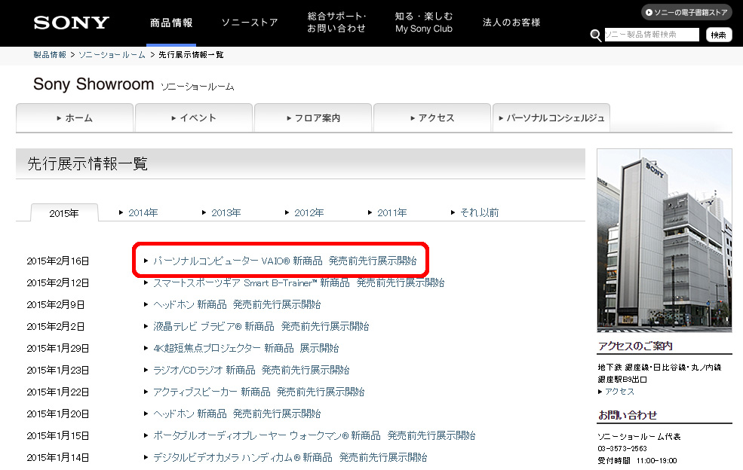Click the 2015年2月12日 date text

58,283
